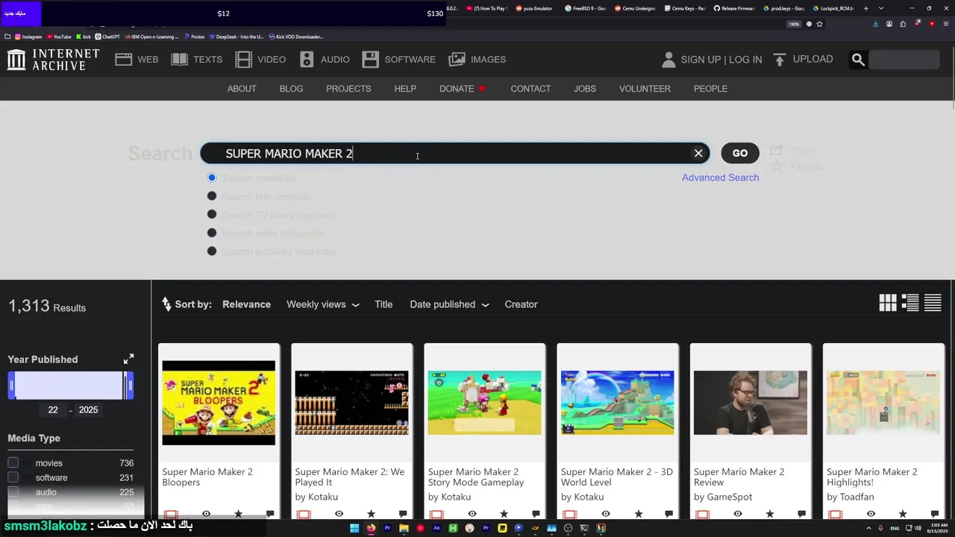Favorite star under Super Mario Maker 2 Bloopers
Viewport: 955px width, 537px height.
238,514
